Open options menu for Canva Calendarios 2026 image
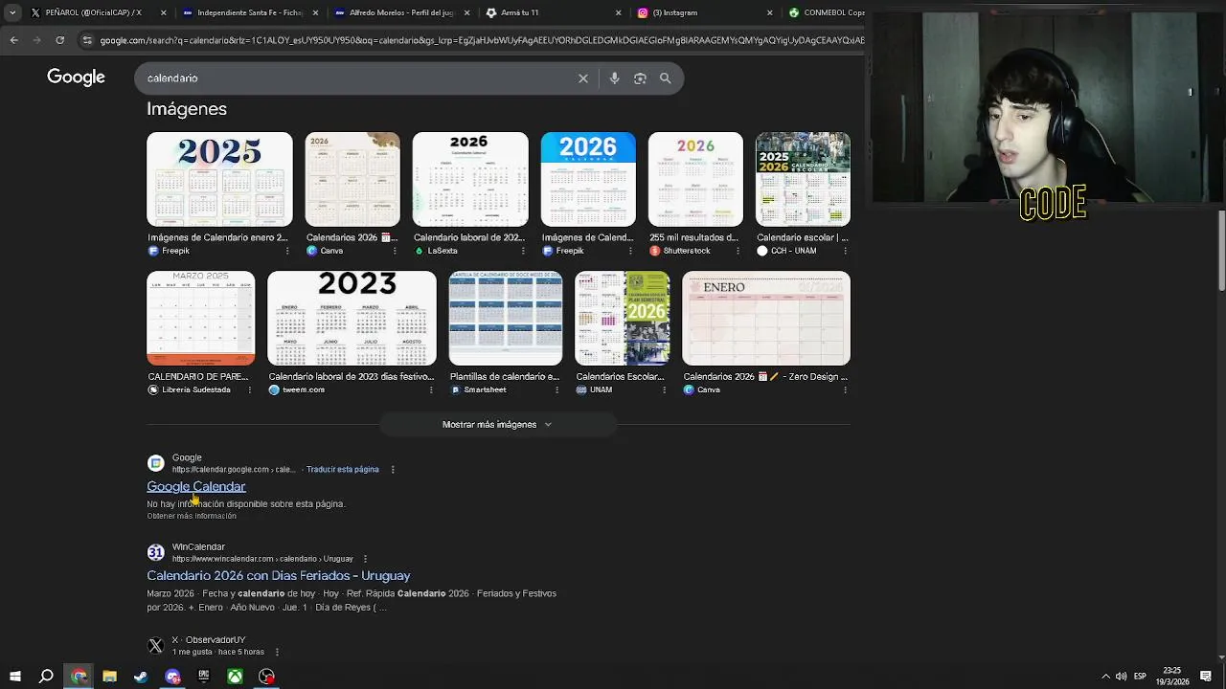 click(395, 251)
